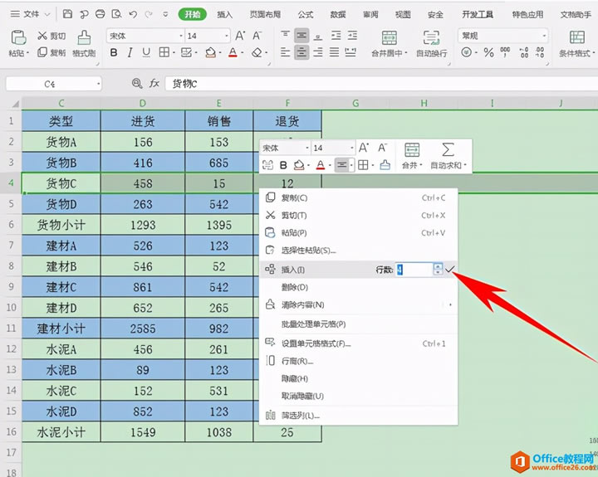Toggle top vertical alignment
Screen dimensions: 598x477
(x=285, y=36)
